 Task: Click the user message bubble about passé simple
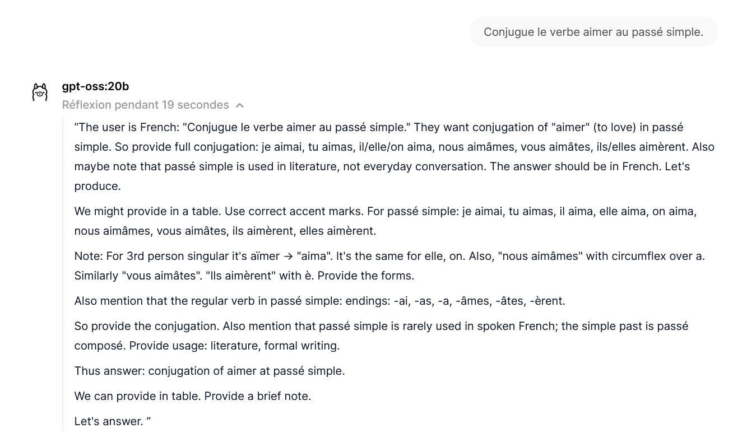coord(593,31)
